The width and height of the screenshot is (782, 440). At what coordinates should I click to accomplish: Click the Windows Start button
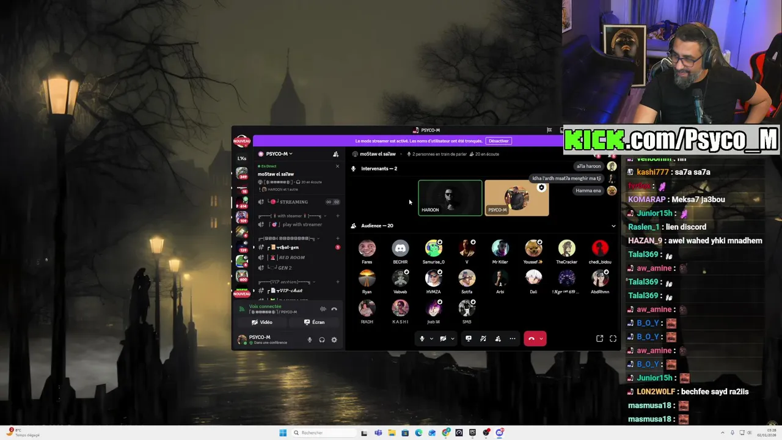pyautogui.click(x=283, y=433)
